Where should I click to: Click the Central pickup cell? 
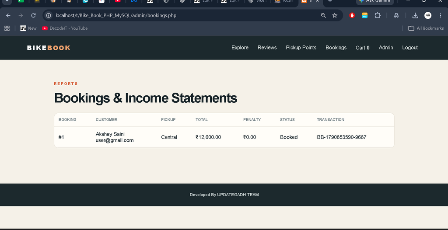pos(169,137)
